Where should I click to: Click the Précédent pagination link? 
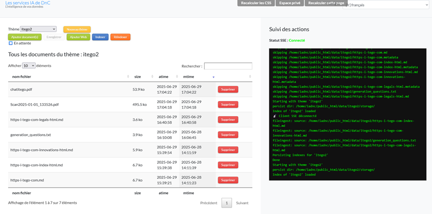click(x=209, y=203)
